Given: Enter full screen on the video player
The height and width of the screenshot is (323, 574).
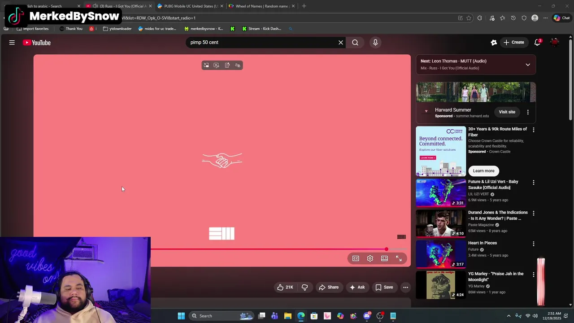Looking at the screenshot, I should tap(399, 258).
